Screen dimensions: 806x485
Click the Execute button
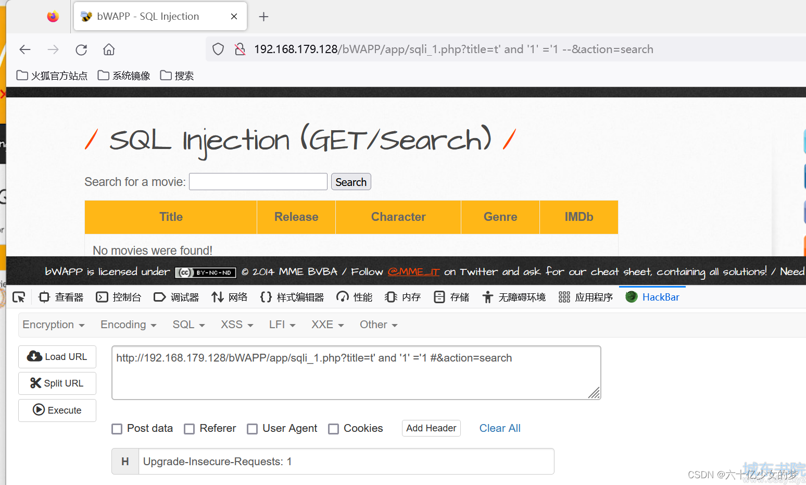pos(57,411)
